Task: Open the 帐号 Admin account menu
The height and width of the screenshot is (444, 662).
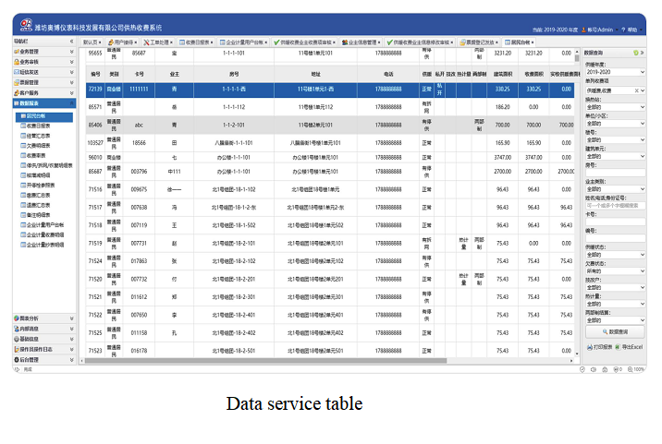Action: pyautogui.click(x=600, y=30)
